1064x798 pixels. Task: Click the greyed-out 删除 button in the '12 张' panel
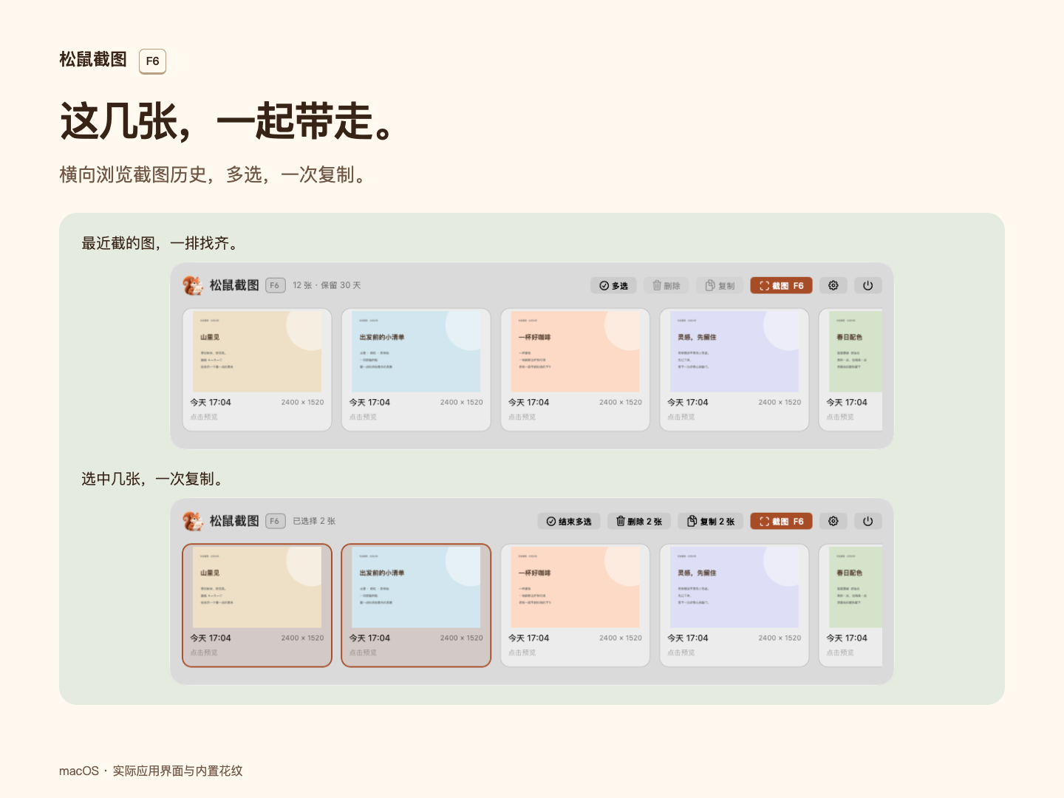click(666, 285)
